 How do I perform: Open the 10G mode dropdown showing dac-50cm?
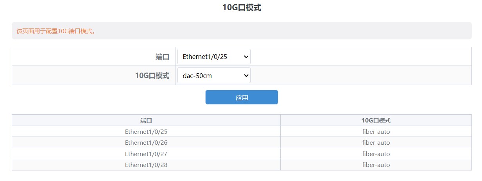tap(214, 75)
